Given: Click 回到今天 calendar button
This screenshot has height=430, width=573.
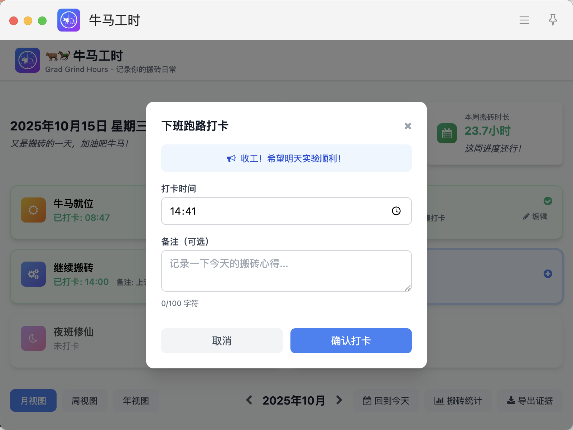Looking at the screenshot, I should 386,401.
